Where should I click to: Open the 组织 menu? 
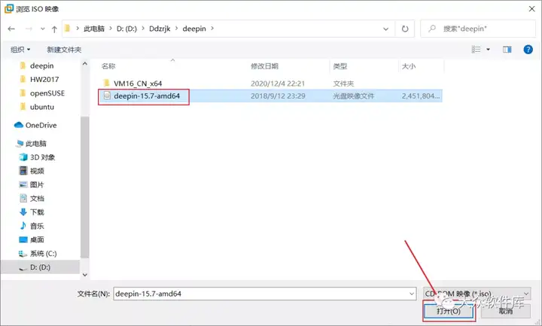20,50
